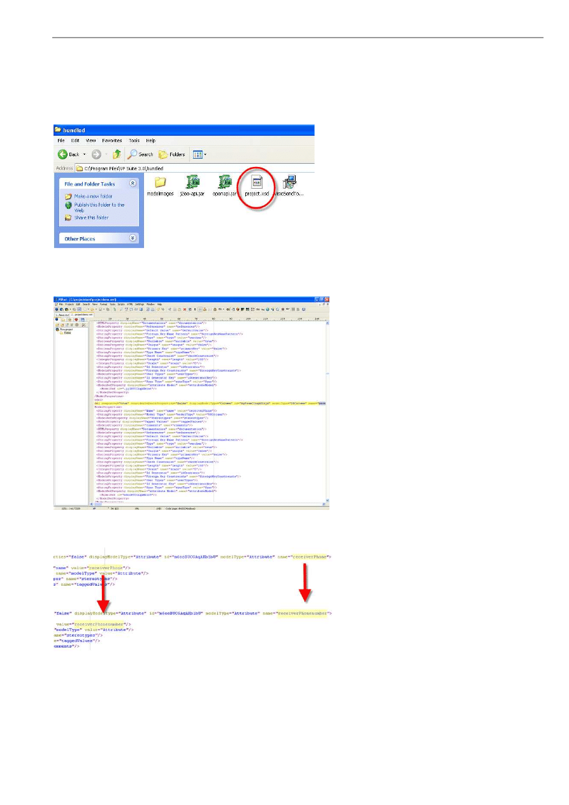Screen dimensions: 569x805
Task: Click Publish this folder to the Web
Action: pyautogui.click(x=99, y=205)
